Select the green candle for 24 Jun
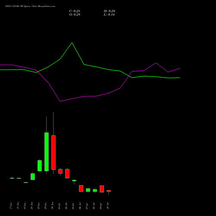 tap(33, 177)
